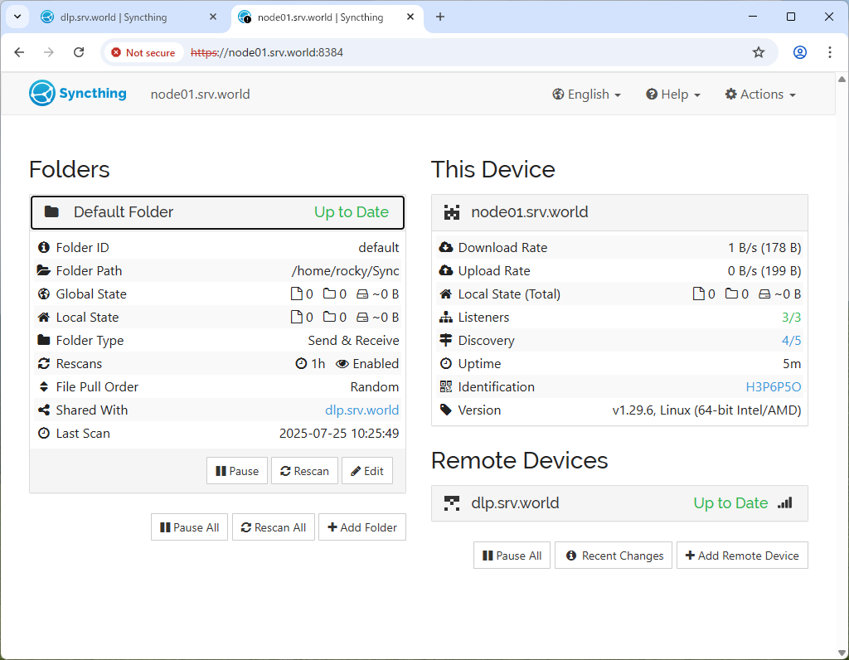Click the Identification QR code icon

tap(445, 386)
